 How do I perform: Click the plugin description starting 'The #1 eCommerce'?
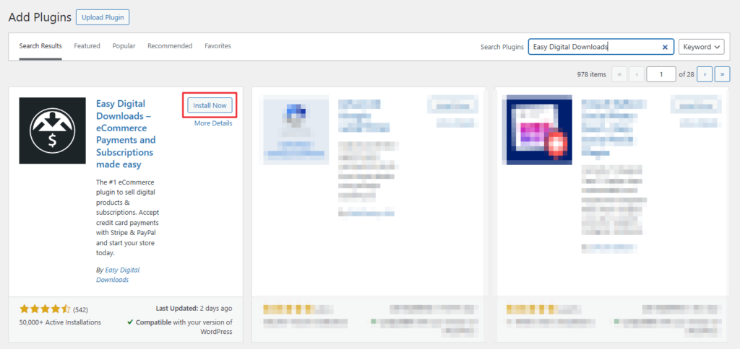127,217
